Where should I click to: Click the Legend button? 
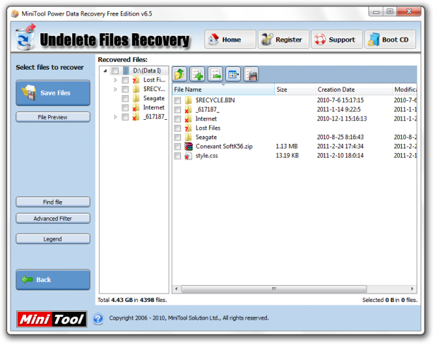[x=53, y=239]
